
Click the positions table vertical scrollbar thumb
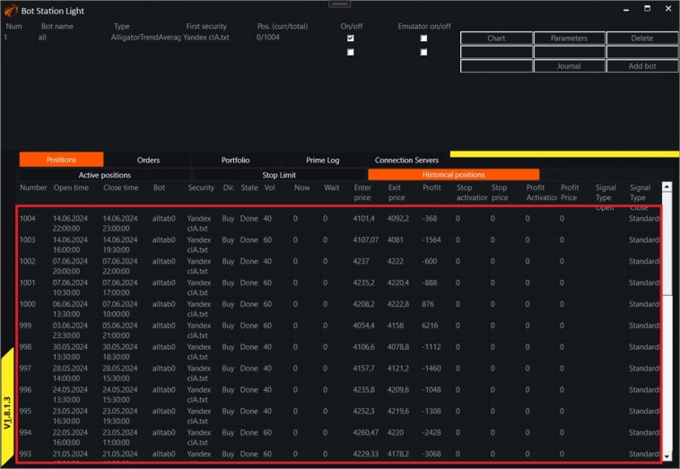click(667, 242)
